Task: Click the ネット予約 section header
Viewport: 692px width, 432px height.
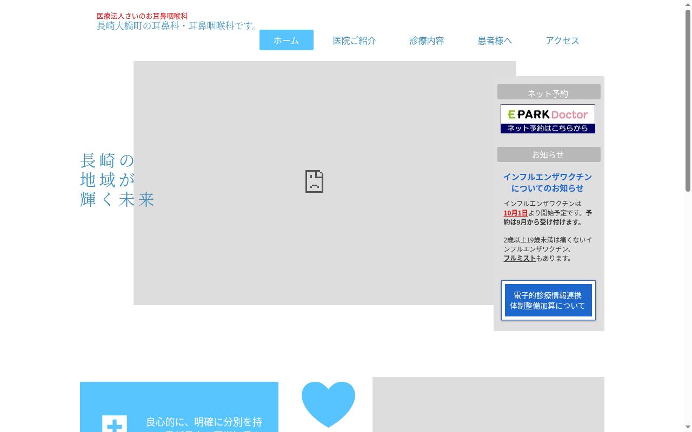Action: click(549, 92)
